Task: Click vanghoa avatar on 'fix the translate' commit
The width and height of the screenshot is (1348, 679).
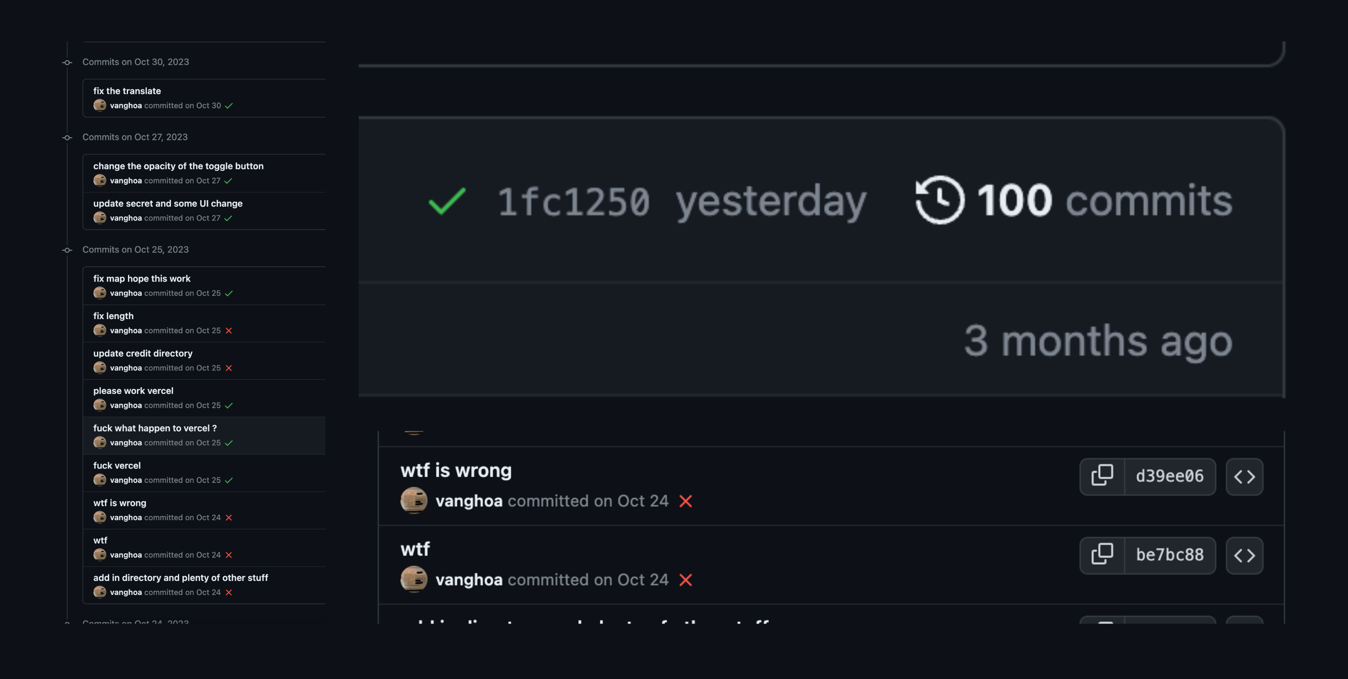Action: pos(99,105)
